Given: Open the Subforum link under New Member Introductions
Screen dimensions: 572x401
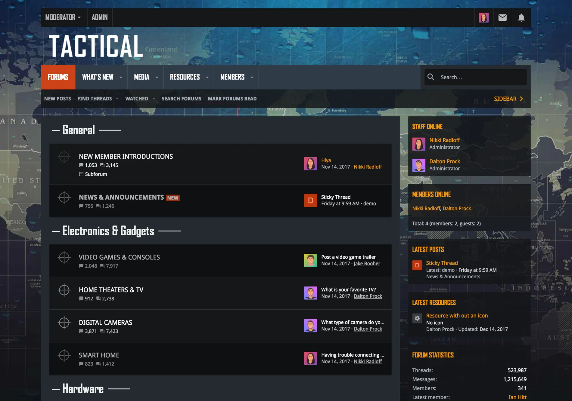Looking at the screenshot, I should click(x=96, y=174).
